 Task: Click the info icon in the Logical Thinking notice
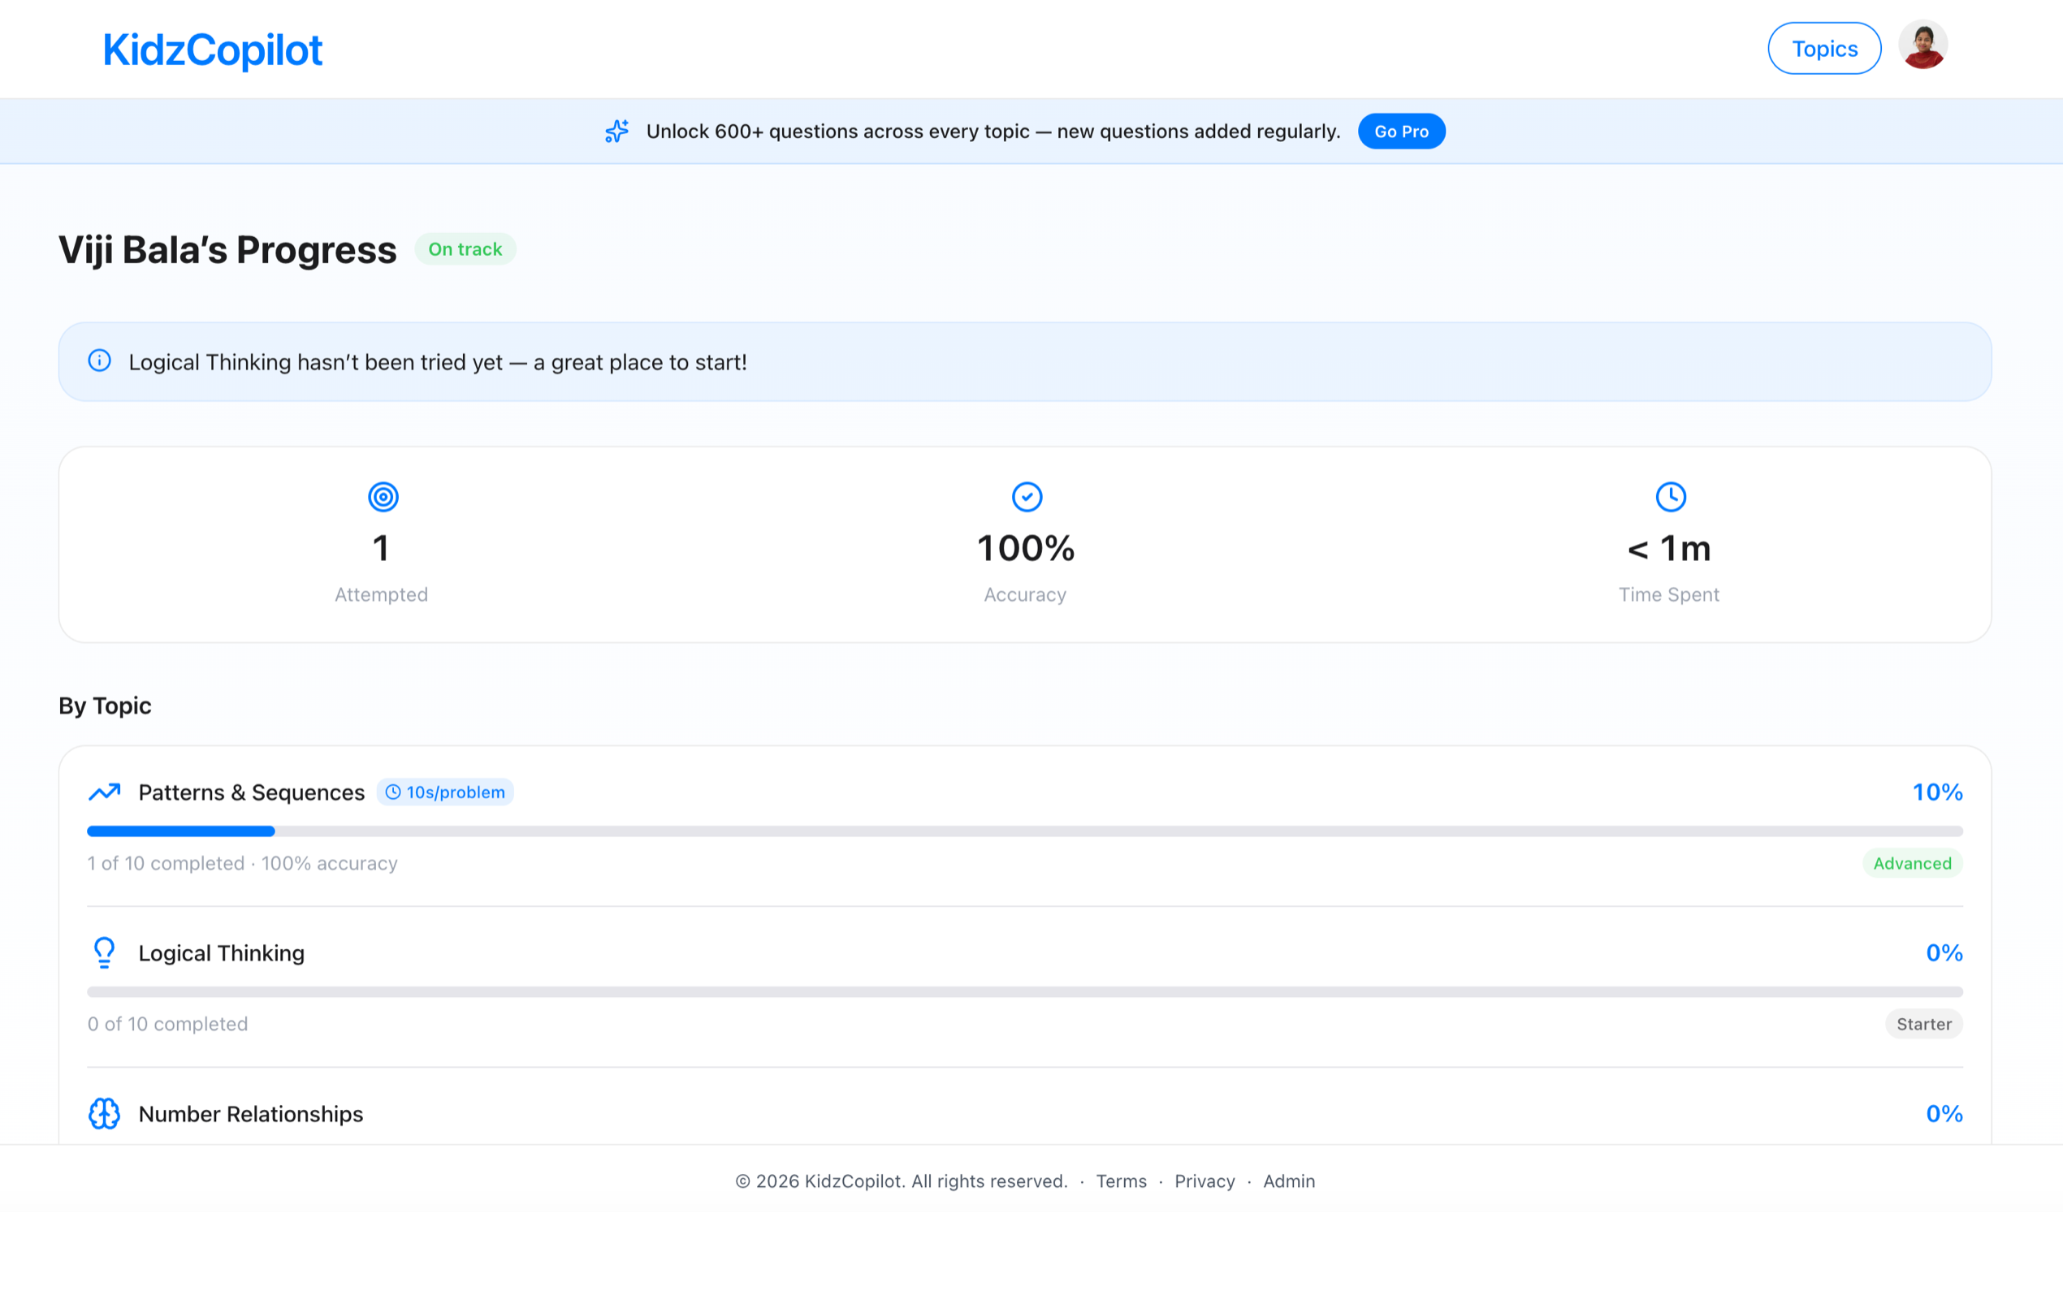click(99, 360)
